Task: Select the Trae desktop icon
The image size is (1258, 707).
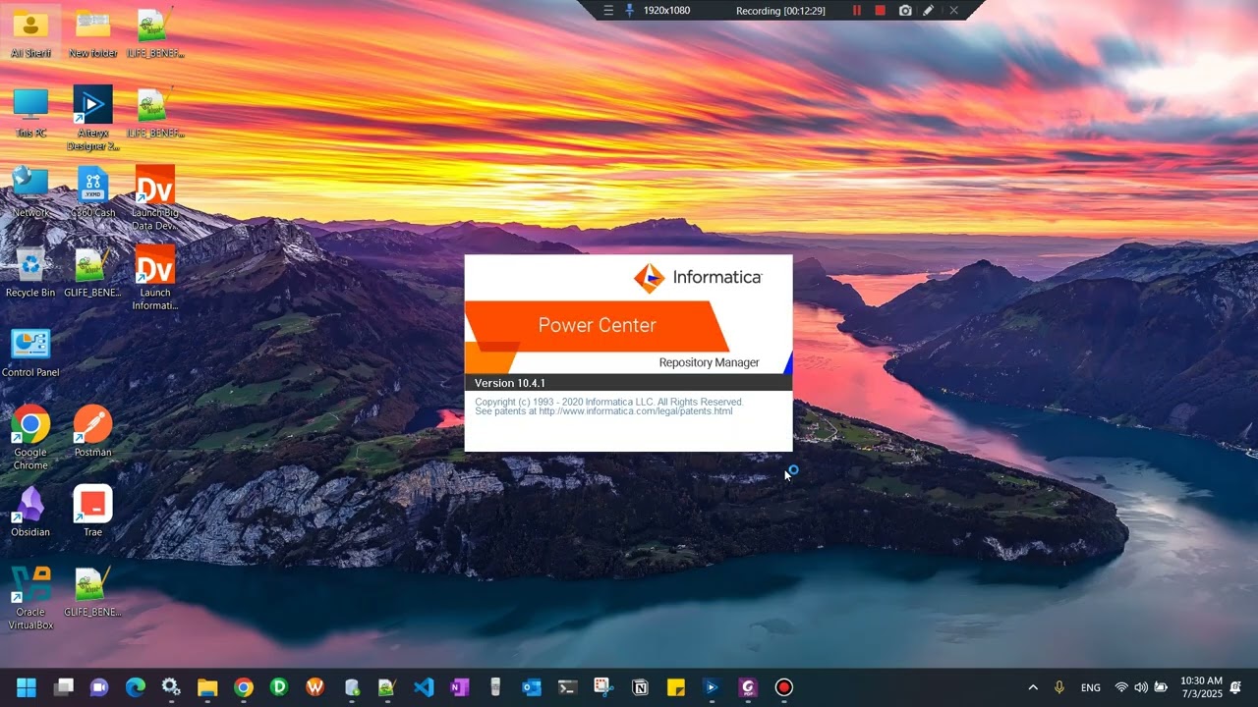Action: coord(92,511)
